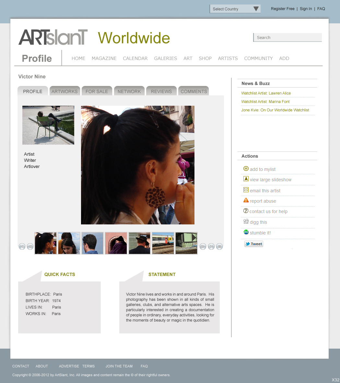Click the report abuse warning triangle icon
The height and width of the screenshot is (383, 340).
[x=246, y=200]
